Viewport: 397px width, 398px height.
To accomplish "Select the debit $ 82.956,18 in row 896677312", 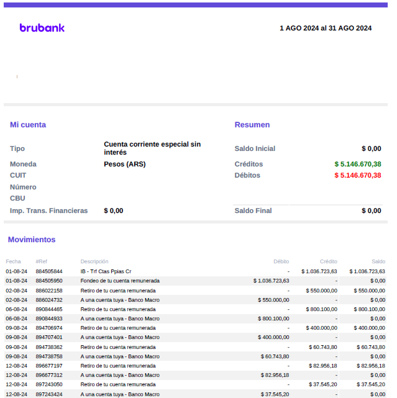I will [x=275, y=375].
